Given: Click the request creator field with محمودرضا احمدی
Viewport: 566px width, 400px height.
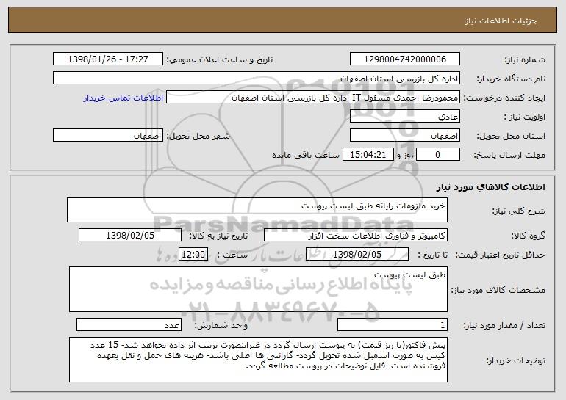Looking at the screenshot, I should pos(313,98).
